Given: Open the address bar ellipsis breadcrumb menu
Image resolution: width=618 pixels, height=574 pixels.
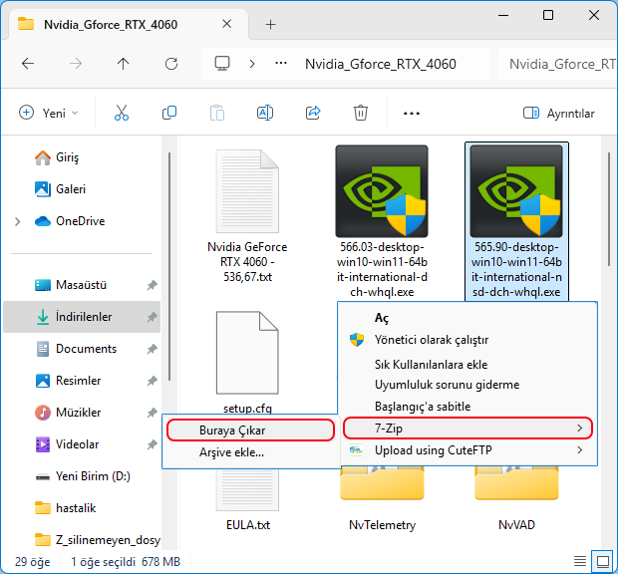Looking at the screenshot, I should tap(281, 64).
